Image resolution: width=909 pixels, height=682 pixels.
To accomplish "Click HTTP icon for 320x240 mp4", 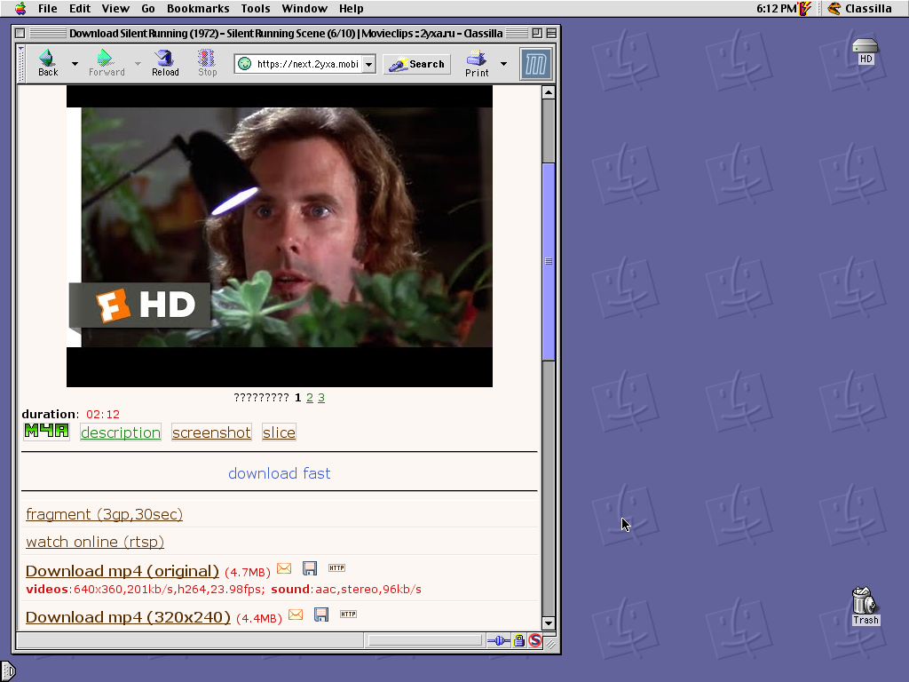I will click(348, 614).
